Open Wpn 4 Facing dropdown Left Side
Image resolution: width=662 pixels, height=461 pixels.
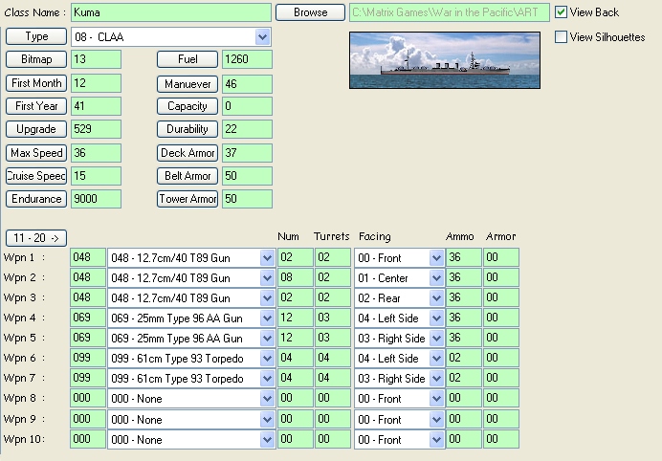(399, 318)
